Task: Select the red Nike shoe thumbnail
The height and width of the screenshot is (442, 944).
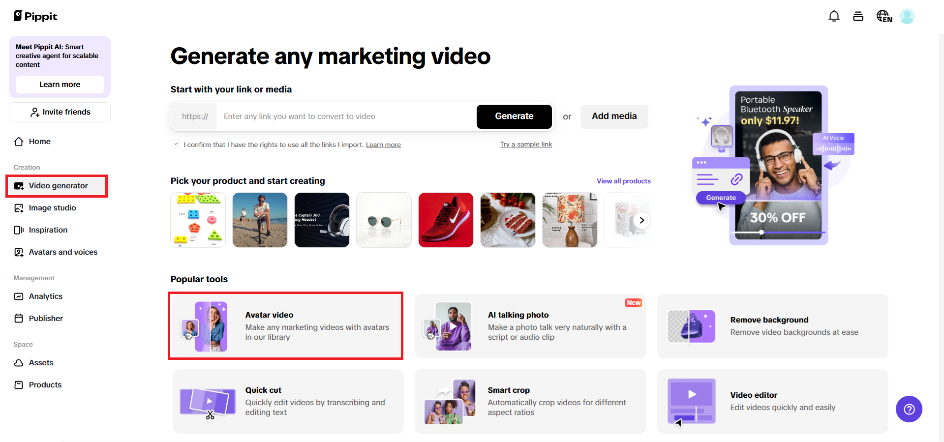Action: point(446,220)
